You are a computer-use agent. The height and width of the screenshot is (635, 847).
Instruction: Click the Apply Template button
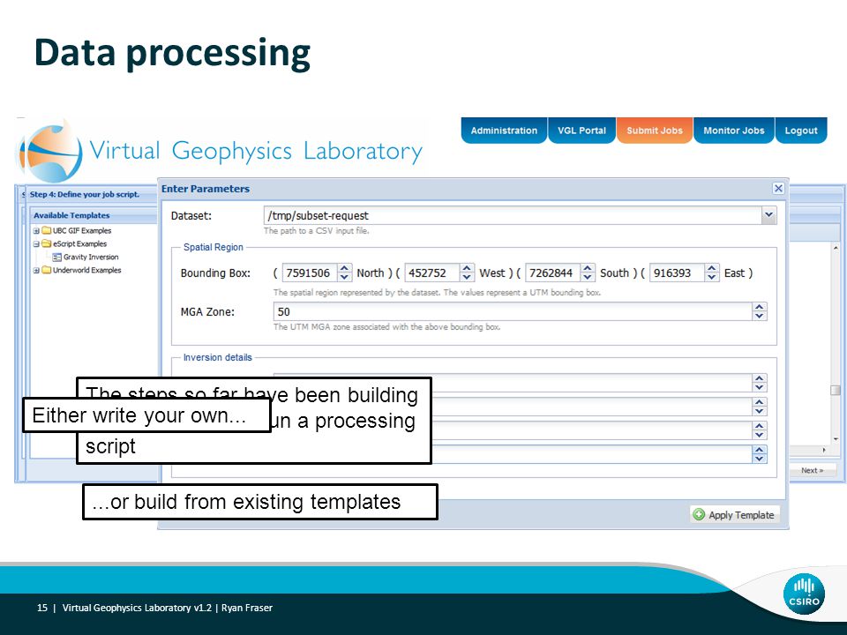735,514
